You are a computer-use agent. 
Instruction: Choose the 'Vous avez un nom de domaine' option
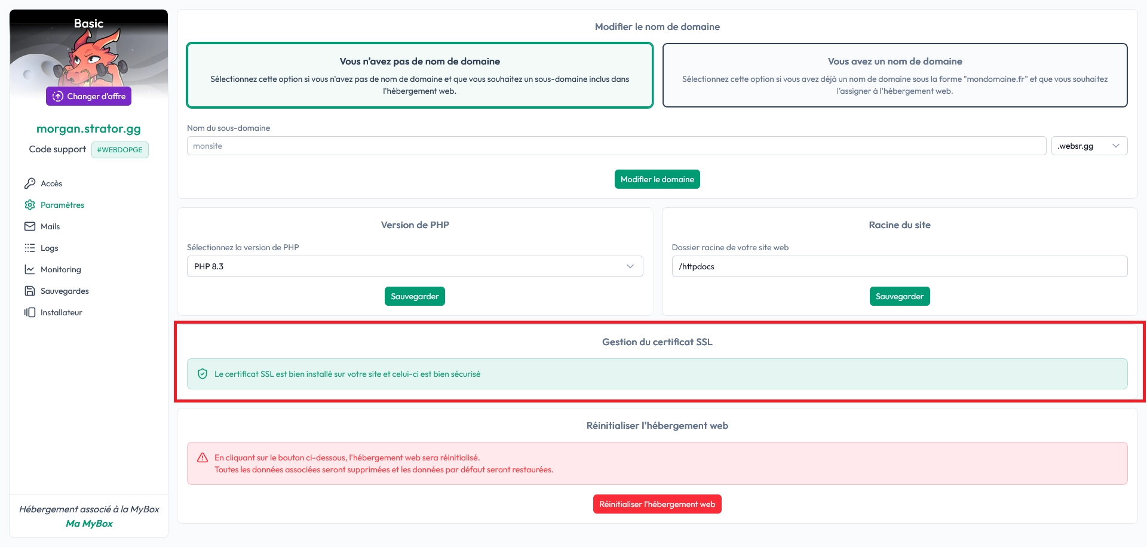(894, 75)
